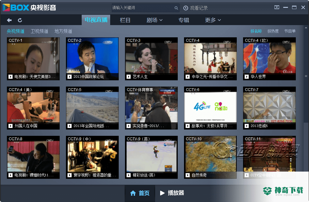
Task: Open the watch history clock icon
Action: (186, 8)
